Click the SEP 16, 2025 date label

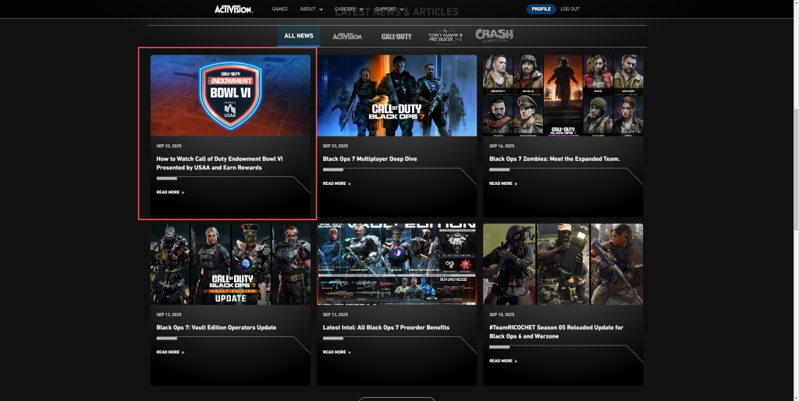(502, 146)
